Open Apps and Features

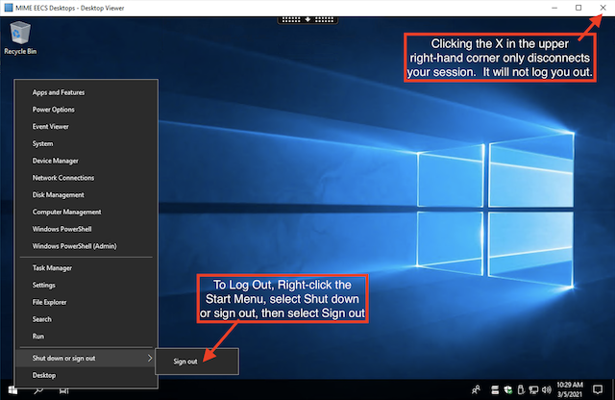pyautogui.click(x=59, y=92)
